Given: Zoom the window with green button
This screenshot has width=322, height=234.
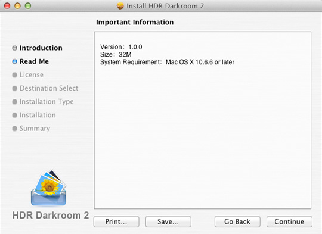Looking at the screenshot, I should (28, 6).
